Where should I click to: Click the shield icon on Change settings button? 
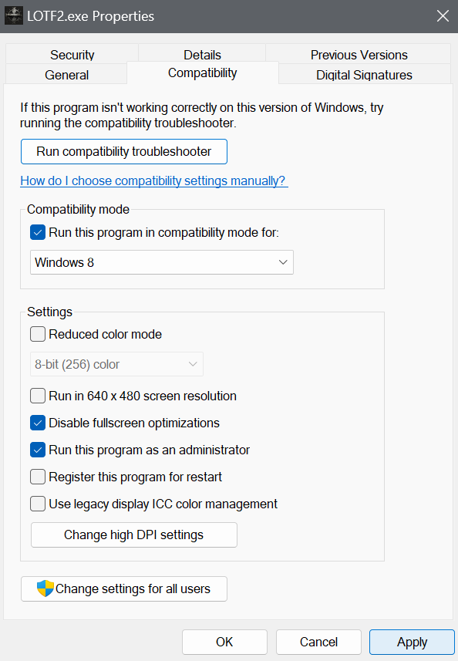click(45, 588)
